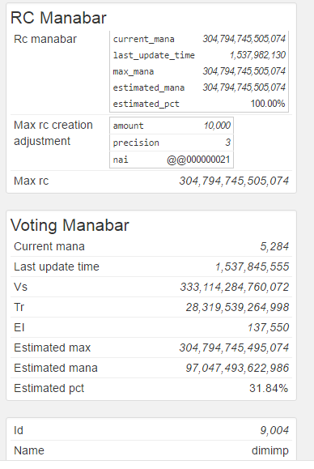Click the Estimated pct 31.84% value
Viewport: 314px width, 469px height.
pos(269,388)
